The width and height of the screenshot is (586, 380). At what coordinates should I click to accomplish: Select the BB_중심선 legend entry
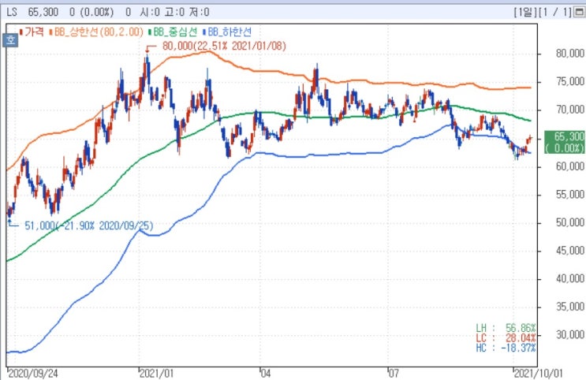(x=173, y=32)
